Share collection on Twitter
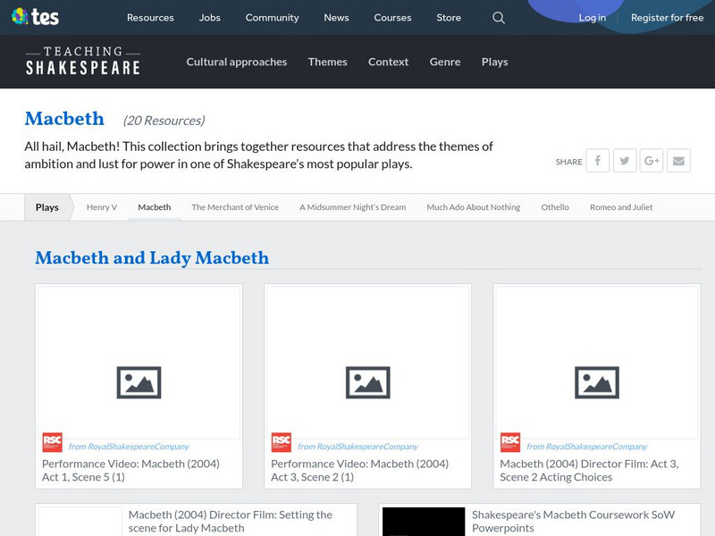Image resolution: width=715 pixels, height=536 pixels. coord(625,161)
